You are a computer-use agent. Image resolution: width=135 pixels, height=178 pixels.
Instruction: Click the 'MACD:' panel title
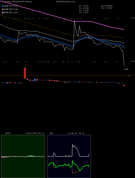coord(8,133)
